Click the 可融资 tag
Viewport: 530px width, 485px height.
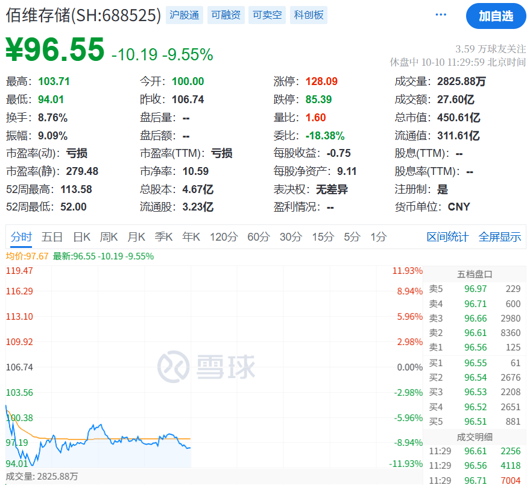tap(226, 15)
